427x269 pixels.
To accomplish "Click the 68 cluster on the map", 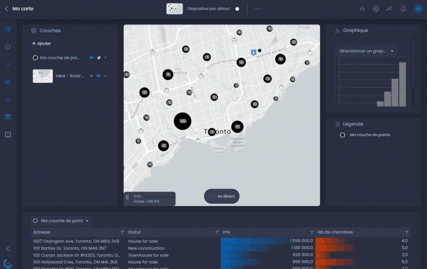I will [x=144, y=92].
